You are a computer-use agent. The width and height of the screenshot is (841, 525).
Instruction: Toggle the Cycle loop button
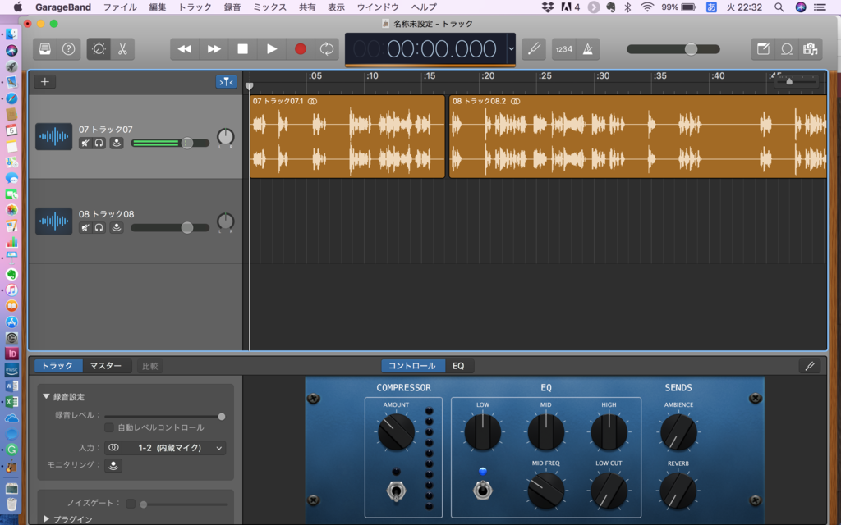pyautogui.click(x=327, y=49)
